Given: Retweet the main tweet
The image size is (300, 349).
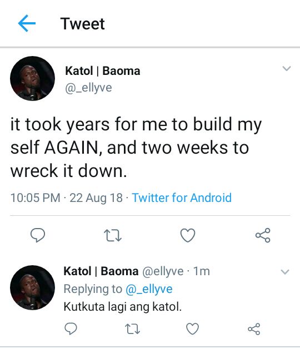Looking at the screenshot, I should pos(113,236).
